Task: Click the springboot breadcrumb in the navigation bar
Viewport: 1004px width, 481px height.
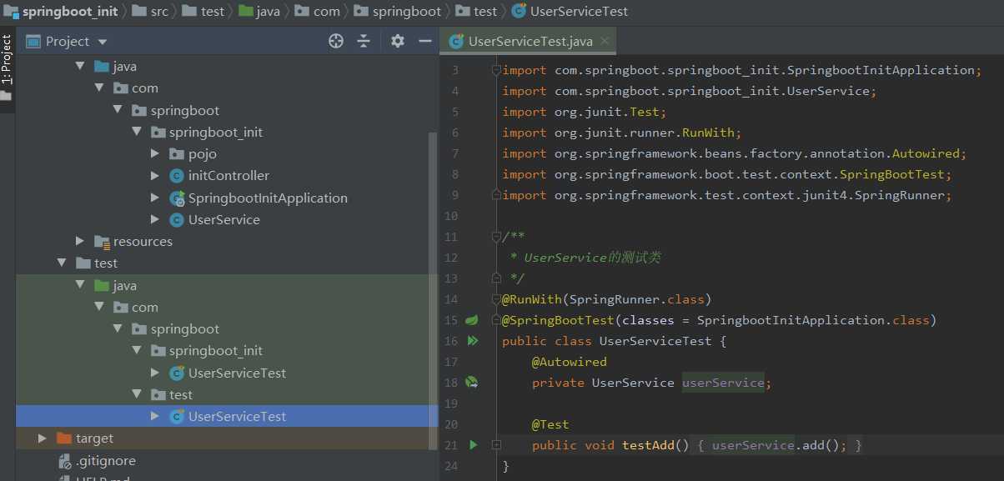Action: pos(397,11)
